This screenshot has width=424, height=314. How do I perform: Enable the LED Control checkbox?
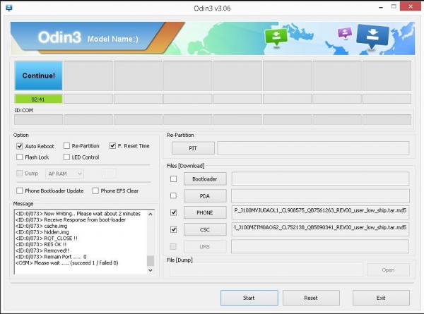pos(66,157)
